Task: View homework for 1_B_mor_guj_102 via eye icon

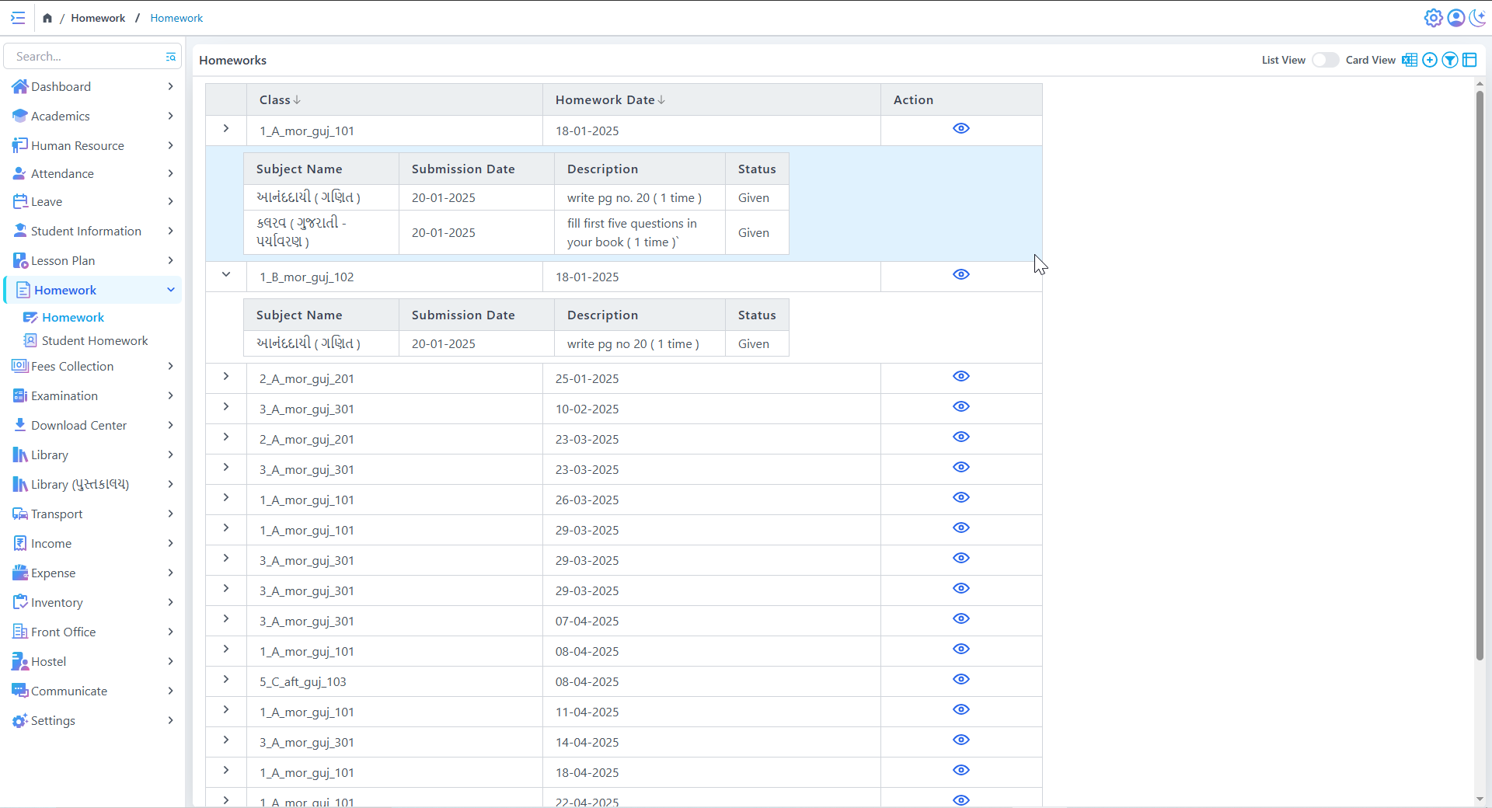Action: (x=960, y=274)
